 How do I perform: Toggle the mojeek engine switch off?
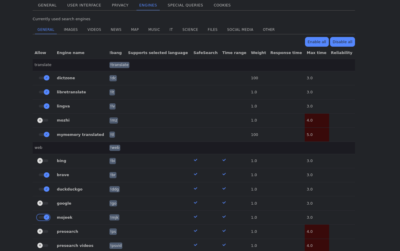[43, 217]
